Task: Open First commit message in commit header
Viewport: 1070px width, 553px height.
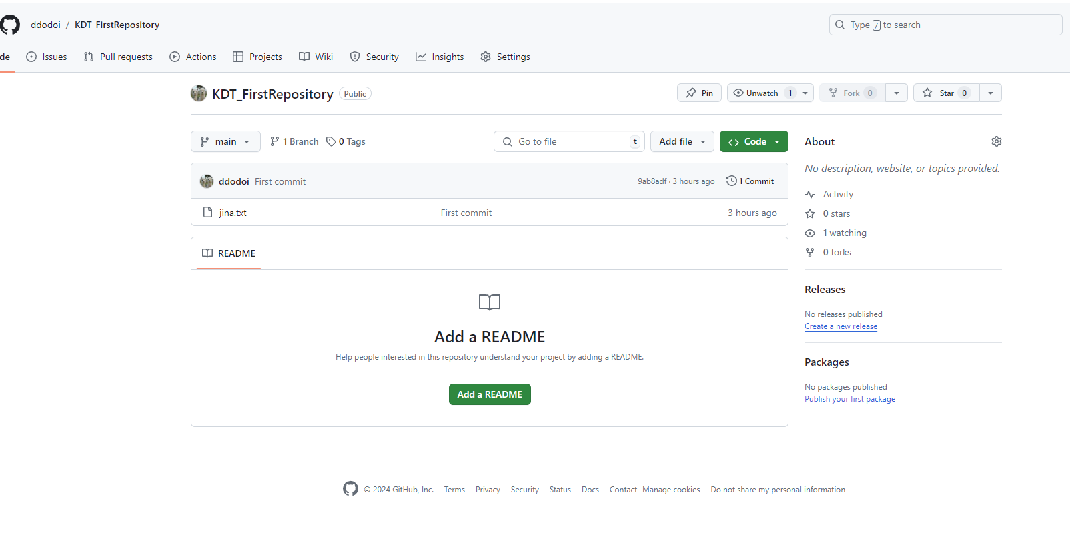Action: (x=280, y=181)
